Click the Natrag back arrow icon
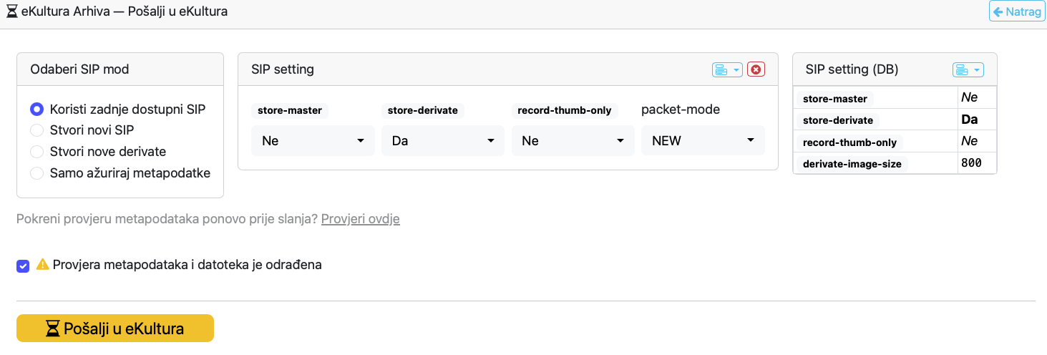The image size is (1047, 355). click(x=998, y=12)
